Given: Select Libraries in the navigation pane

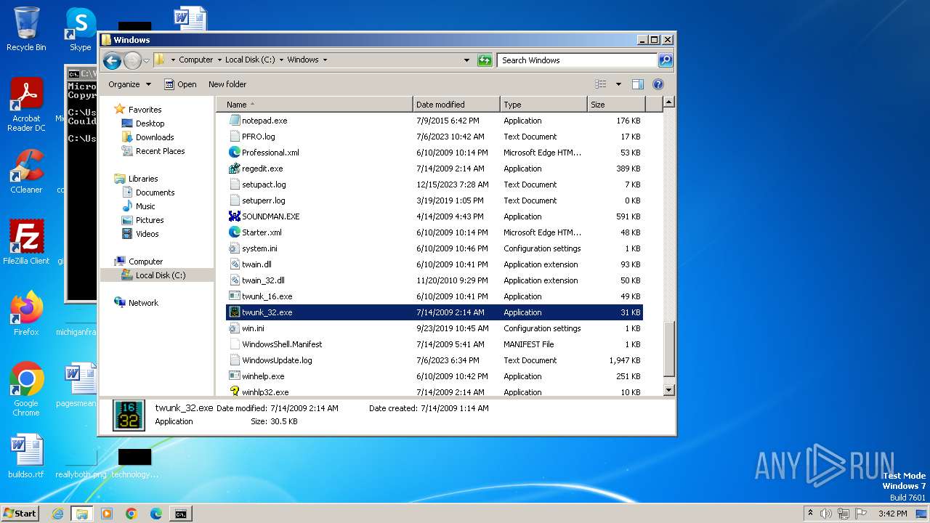Looking at the screenshot, I should [x=143, y=179].
